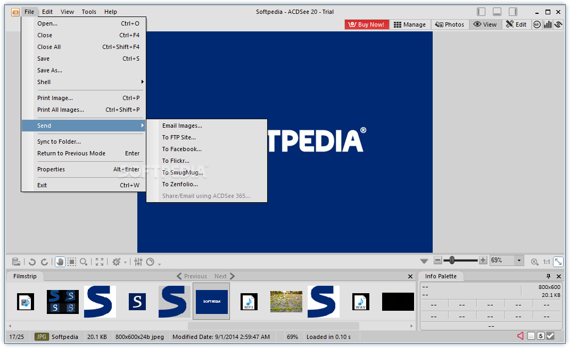570x348 pixels.
Task: Open the Help menu
Action: tap(111, 12)
